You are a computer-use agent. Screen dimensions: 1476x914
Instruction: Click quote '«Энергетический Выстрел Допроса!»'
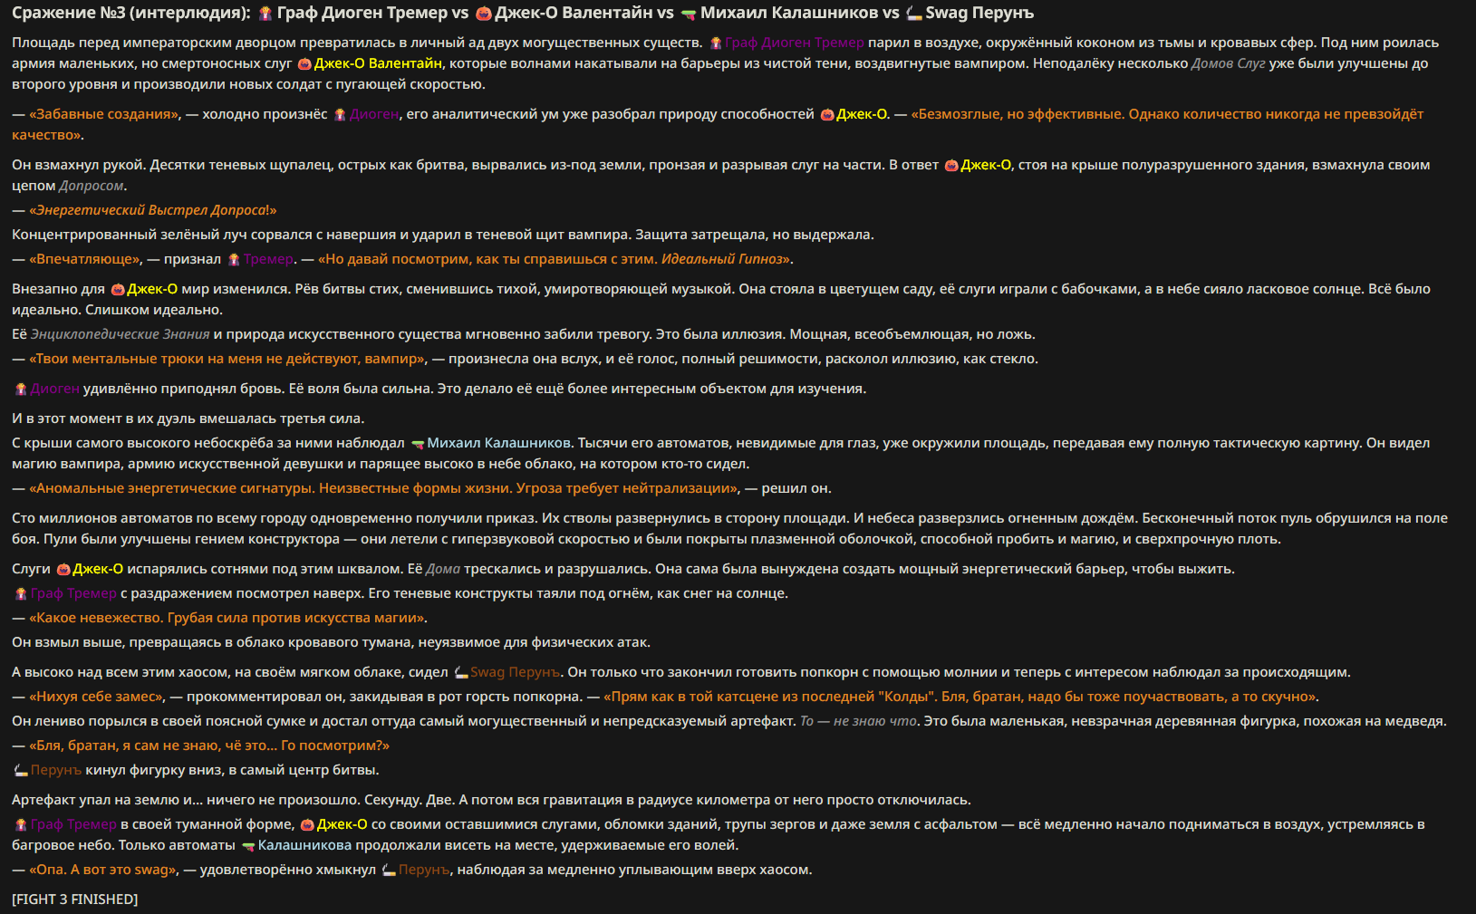[152, 210]
